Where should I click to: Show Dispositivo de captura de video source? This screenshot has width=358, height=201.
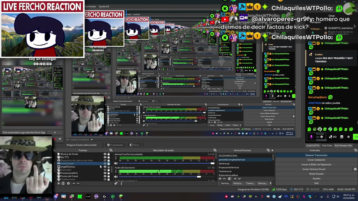click(105, 161)
